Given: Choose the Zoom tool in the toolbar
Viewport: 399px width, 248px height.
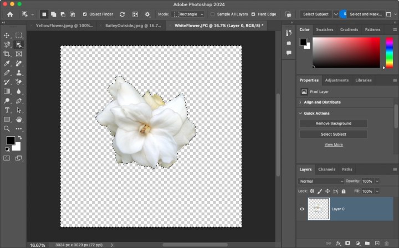Looking at the screenshot, I should (7, 128).
